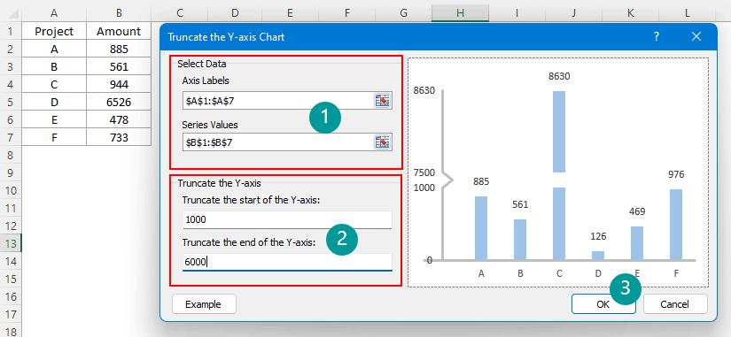Focus the truncate end field showing 6000
This screenshot has height=337, width=731.
[287, 262]
